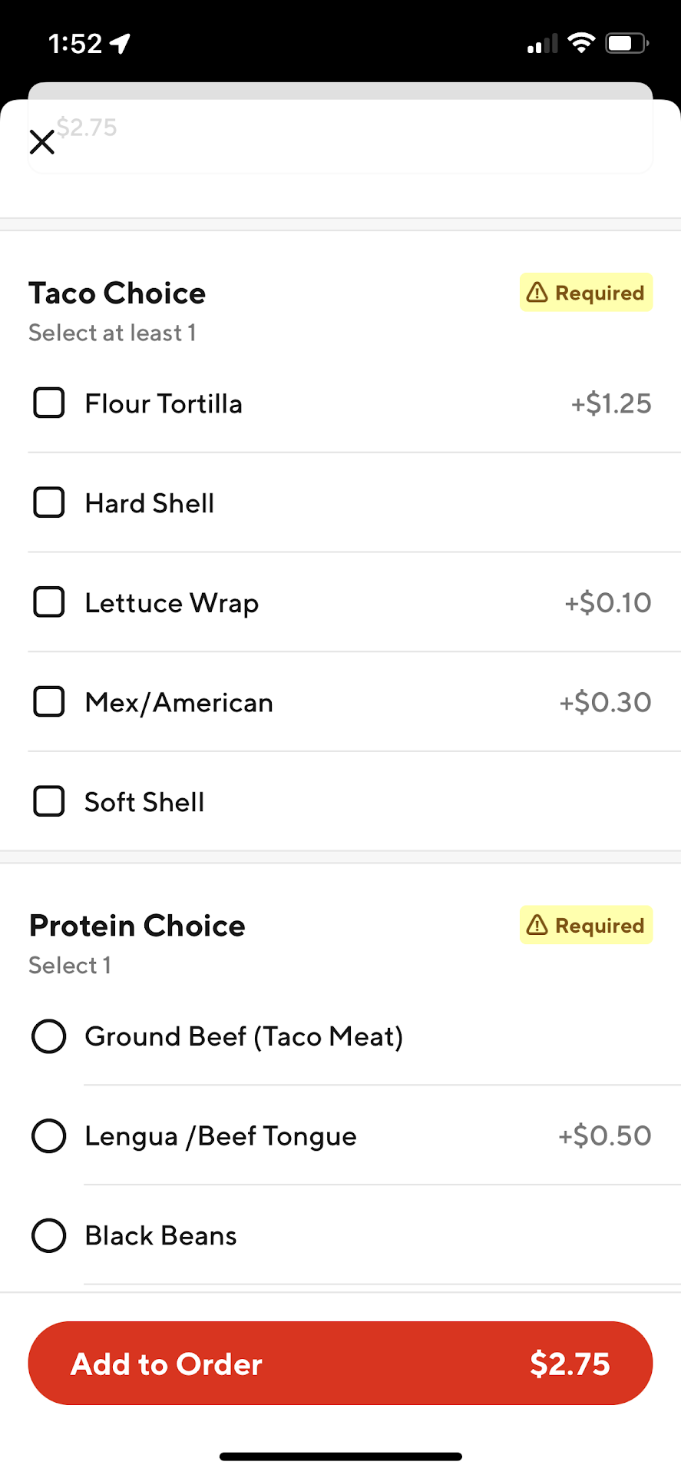Pick the Black Beans protein option
The width and height of the screenshot is (681, 1475).
point(48,1235)
